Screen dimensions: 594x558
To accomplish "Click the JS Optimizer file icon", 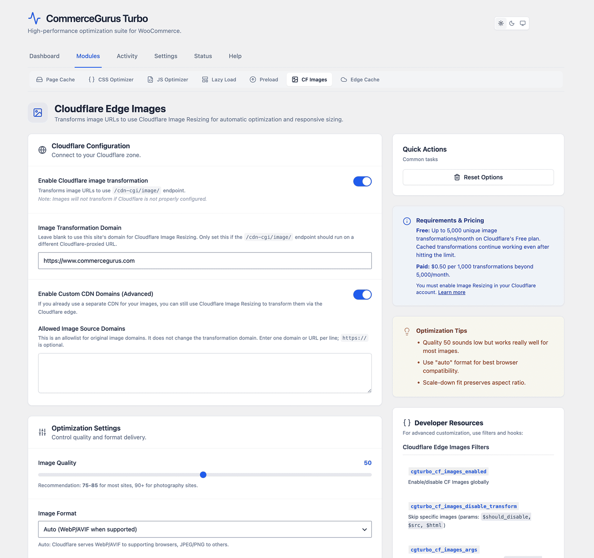I will [x=150, y=79].
